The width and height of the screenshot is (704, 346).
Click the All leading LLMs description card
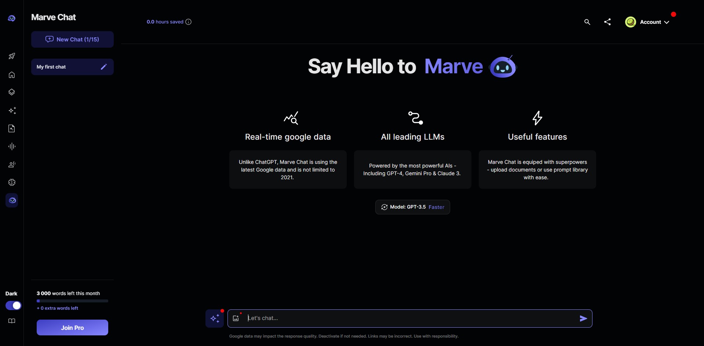click(x=413, y=170)
